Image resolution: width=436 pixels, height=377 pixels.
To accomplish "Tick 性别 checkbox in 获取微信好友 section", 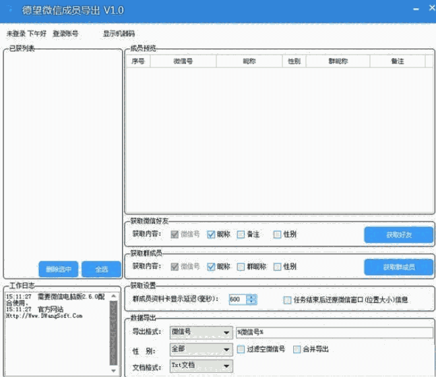I will (x=277, y=235).
